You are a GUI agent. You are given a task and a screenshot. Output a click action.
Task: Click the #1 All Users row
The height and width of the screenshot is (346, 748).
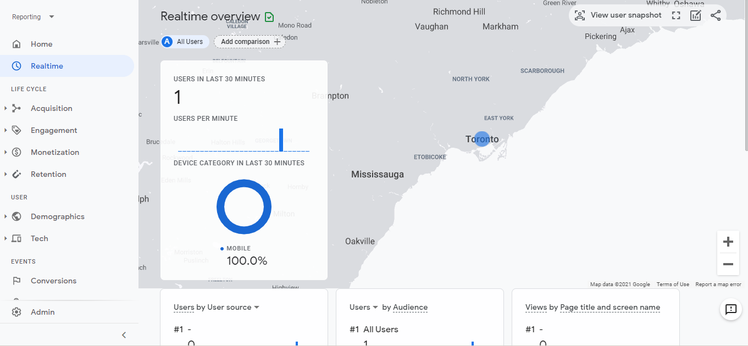coord(374,330)
